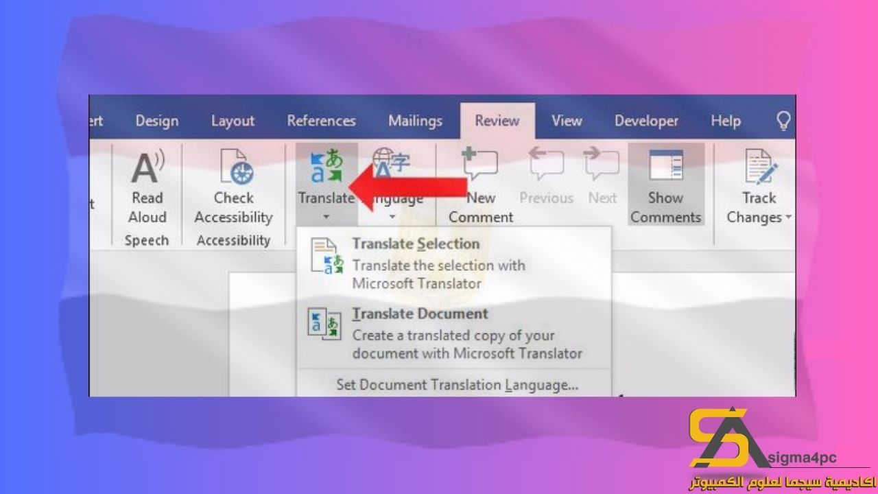878x494 pixels.
Task: Click the Accessibility group label
Action: [x=233, y=240]
